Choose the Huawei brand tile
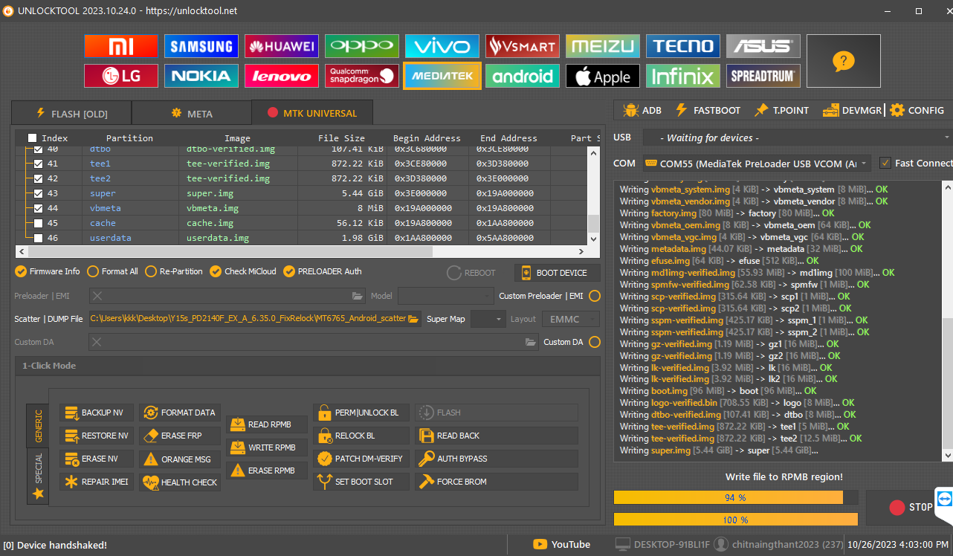The width and height of the screenshot is (953, 556). click(282, 46)
